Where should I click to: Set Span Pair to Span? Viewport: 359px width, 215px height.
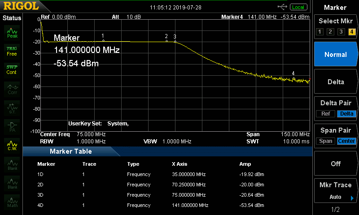click(x=326, y=141)
